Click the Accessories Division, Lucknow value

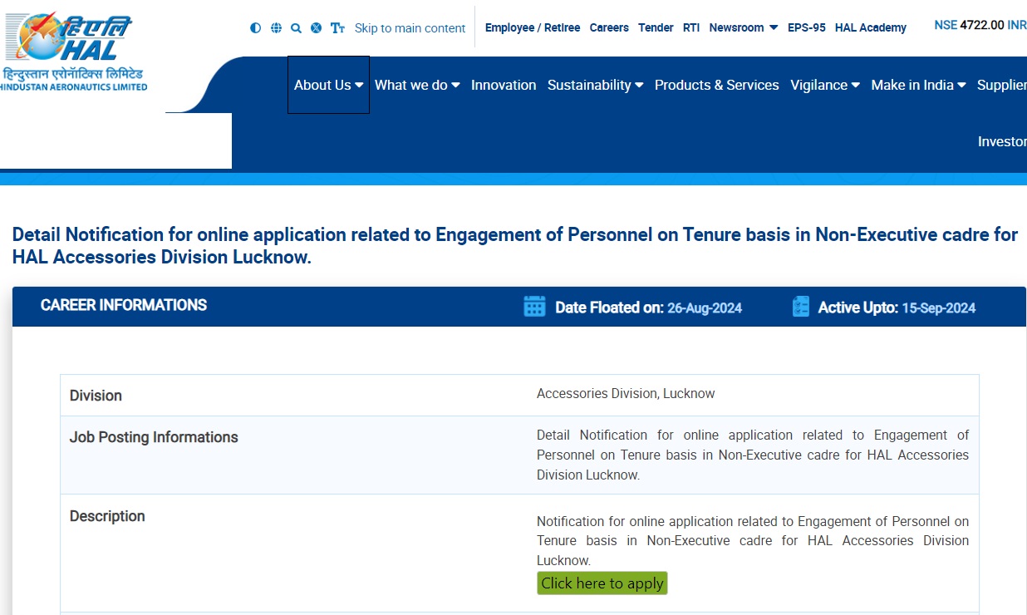pos(626,393)
